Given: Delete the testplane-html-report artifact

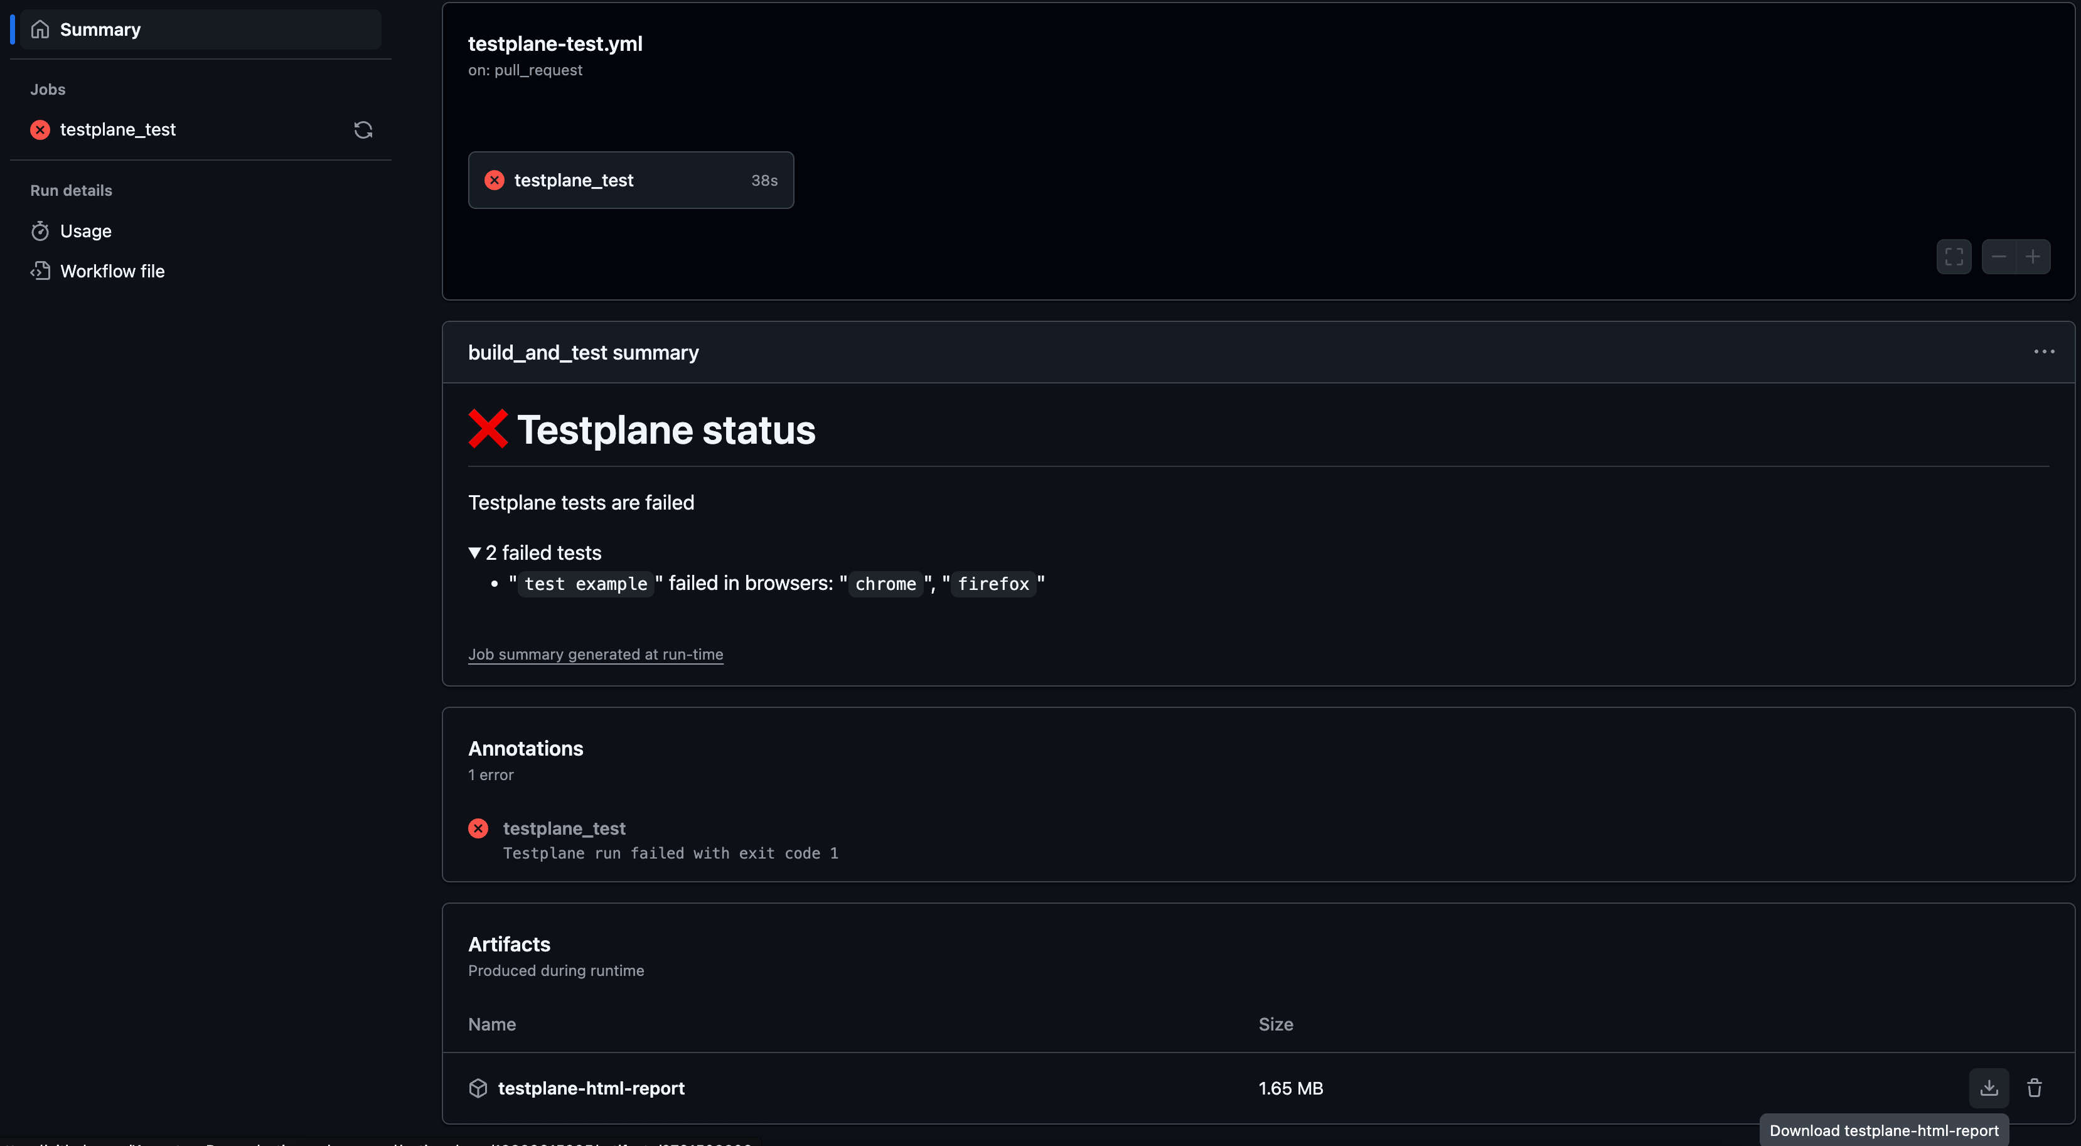Looking at the screenshot, I should tap(2034, 1087).
